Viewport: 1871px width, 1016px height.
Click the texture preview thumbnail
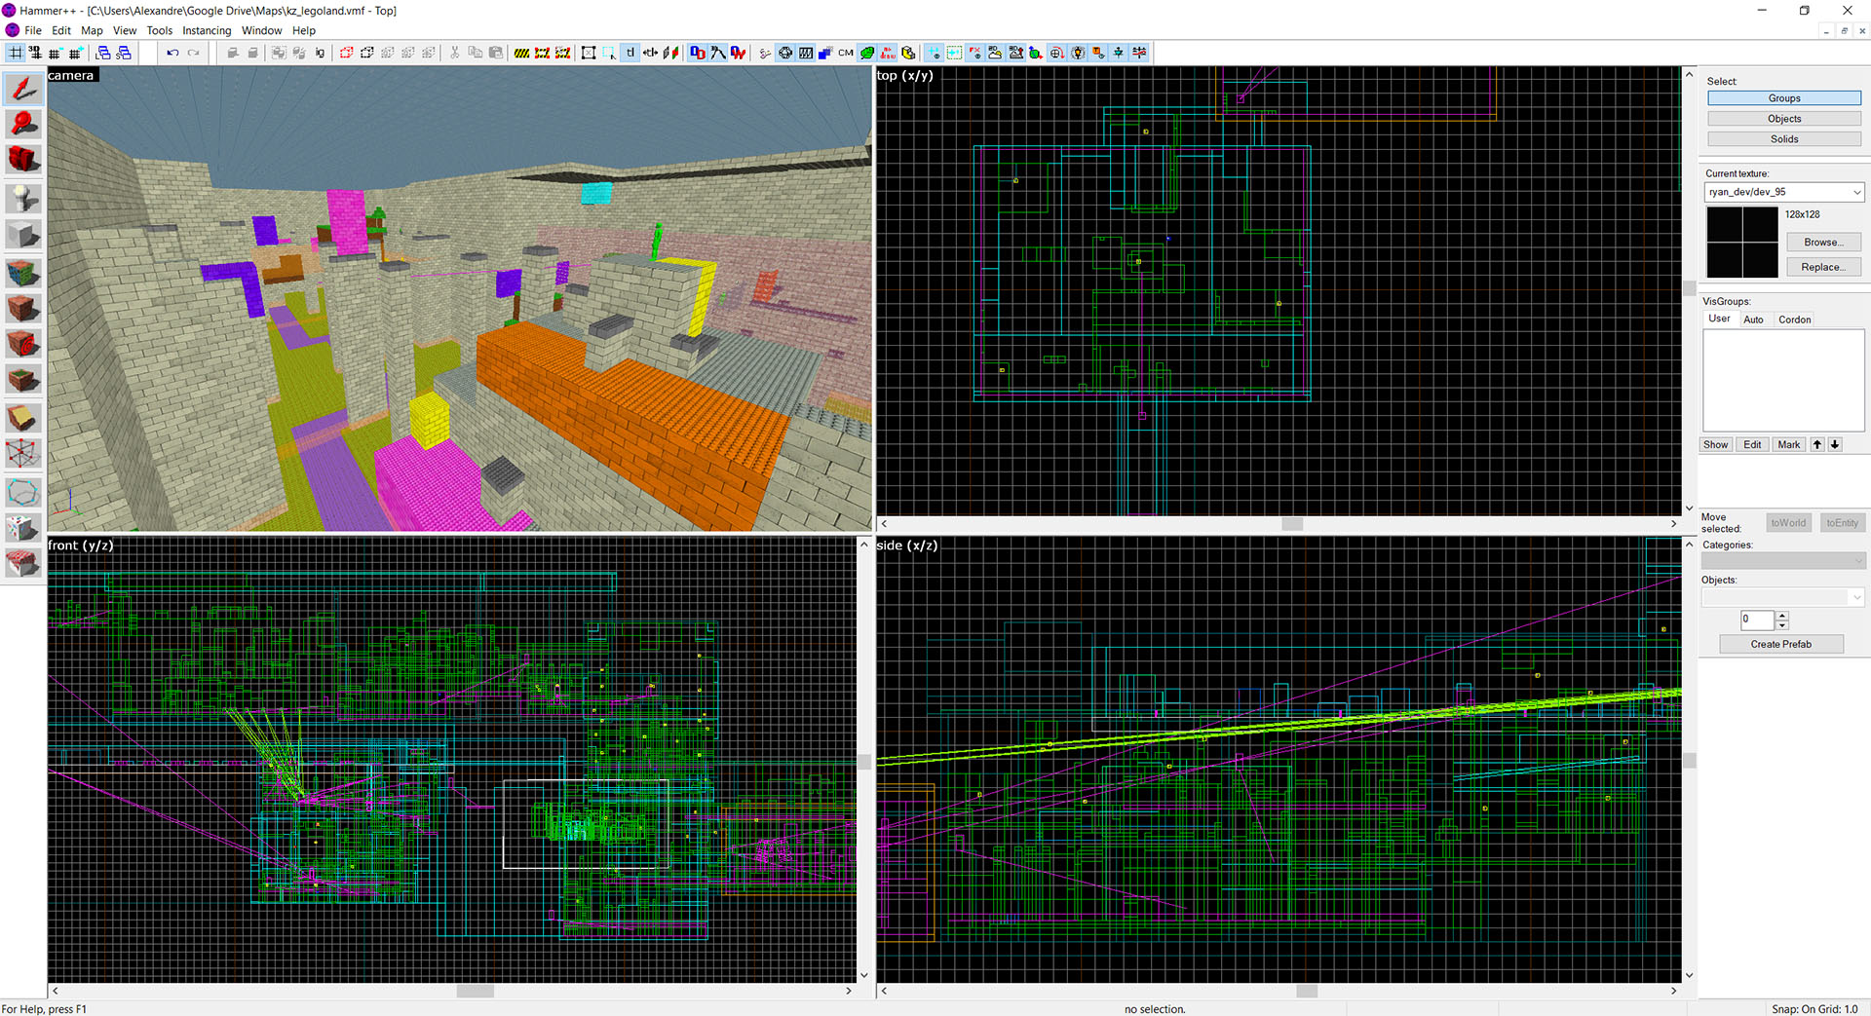pos(1742,242)
